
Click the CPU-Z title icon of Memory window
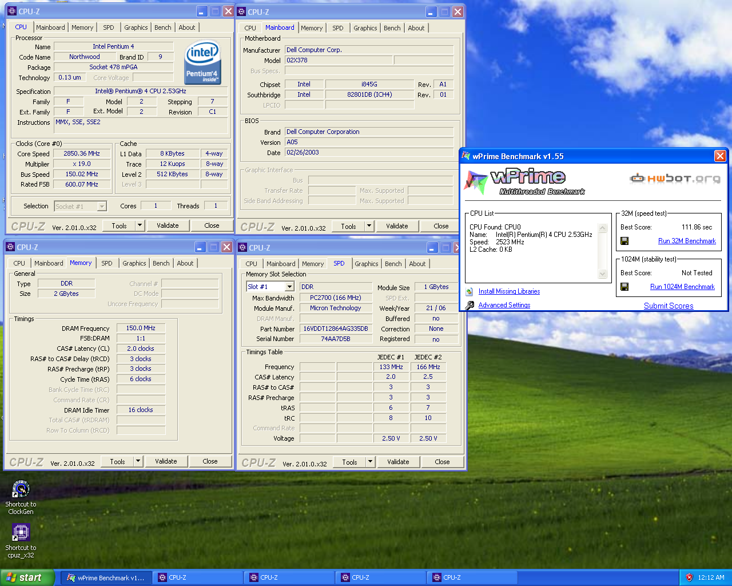(10, 247)
